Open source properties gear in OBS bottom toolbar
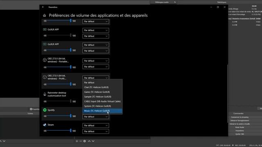This screenshot has width=262, height=147. 85,141
